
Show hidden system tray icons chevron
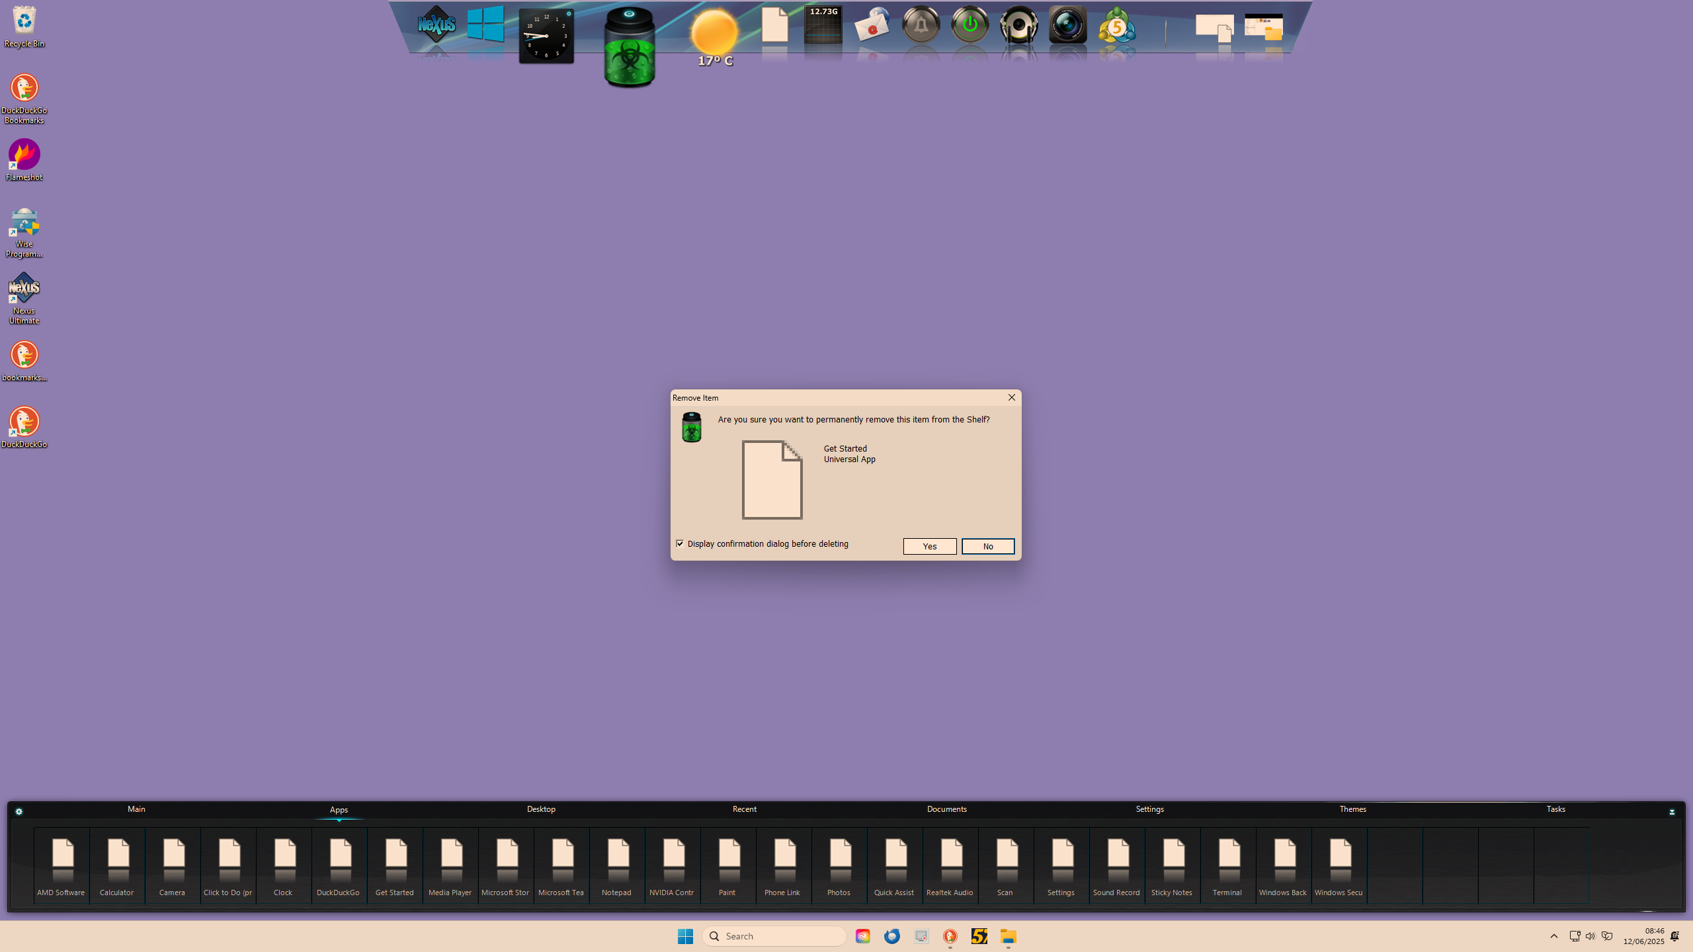coord(1554,936)
